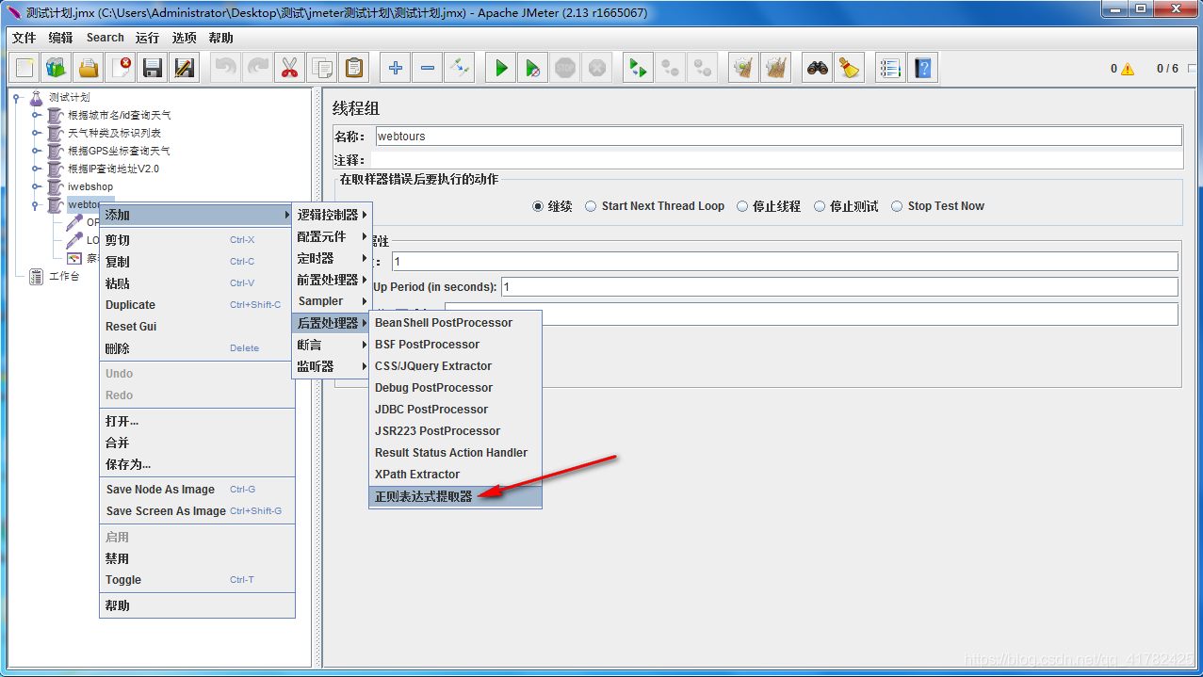
Task: Open the 监听器 submenu
Action: pos(332,366)
